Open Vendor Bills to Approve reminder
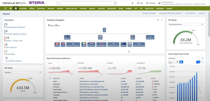 (x=14, y=61)
